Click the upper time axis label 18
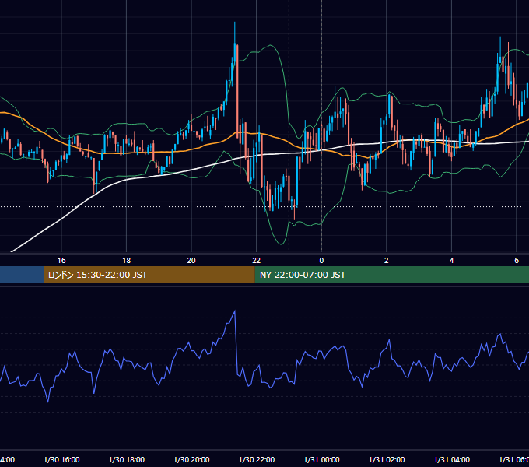 [127, 261]
